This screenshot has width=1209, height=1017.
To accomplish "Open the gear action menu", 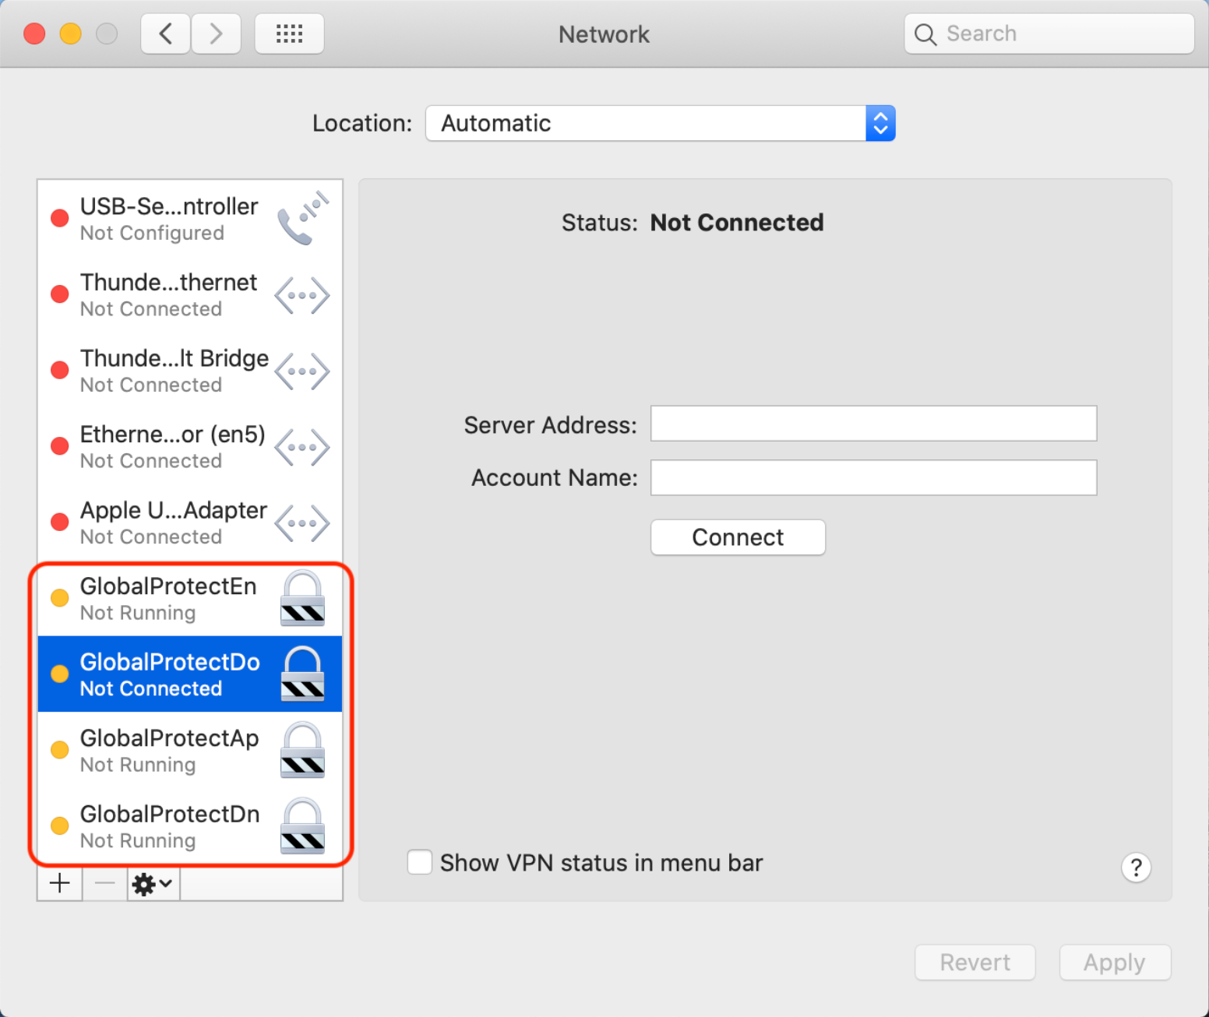I will [x=153, y=884].
